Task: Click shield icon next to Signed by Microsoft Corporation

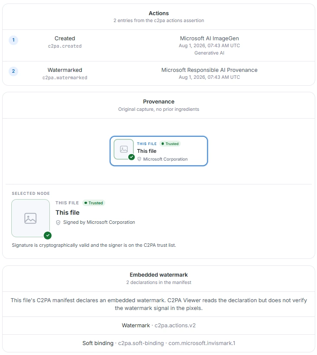Action: [x=58, y=223]
